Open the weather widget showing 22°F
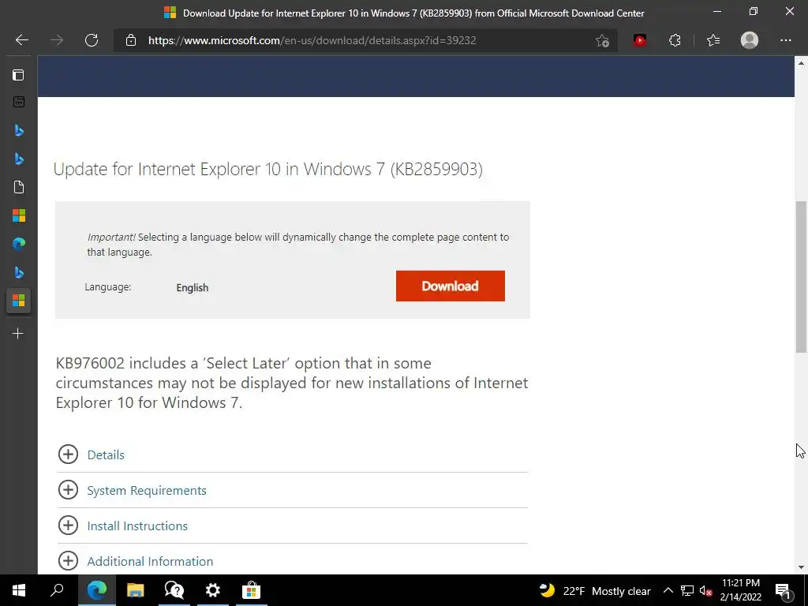 [x=595, y=590]
